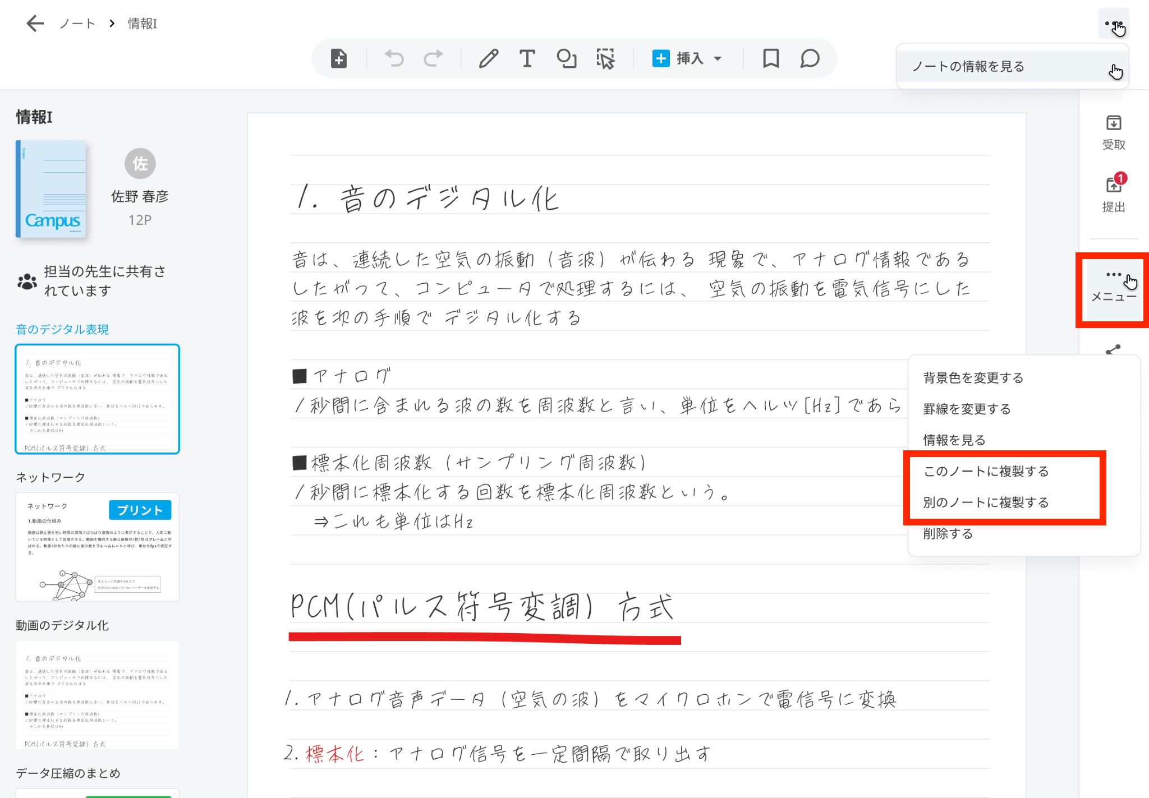The height and width of the screenshot is (798, 1149).
Task: Click the 12P page count
Action: [140, 220]
